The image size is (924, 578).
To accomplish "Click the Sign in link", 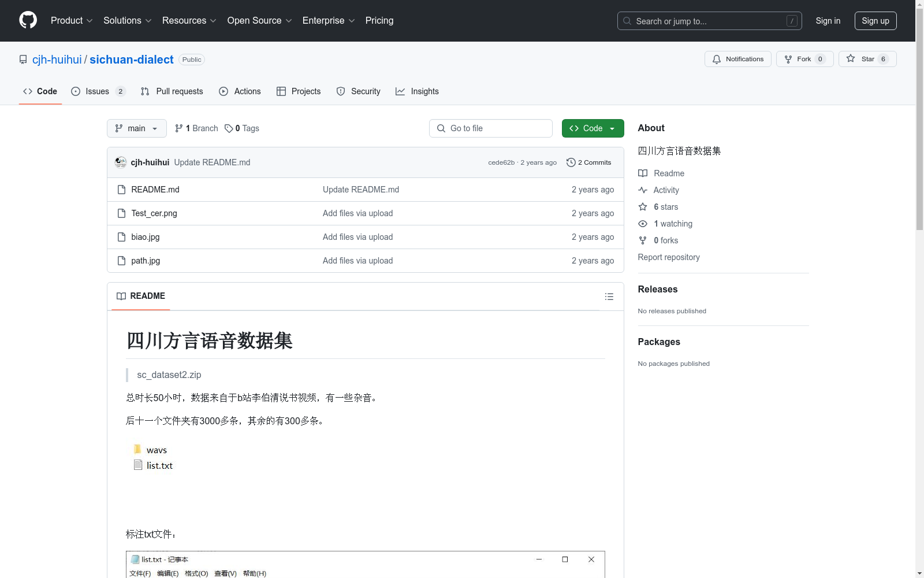I will 828,21.
